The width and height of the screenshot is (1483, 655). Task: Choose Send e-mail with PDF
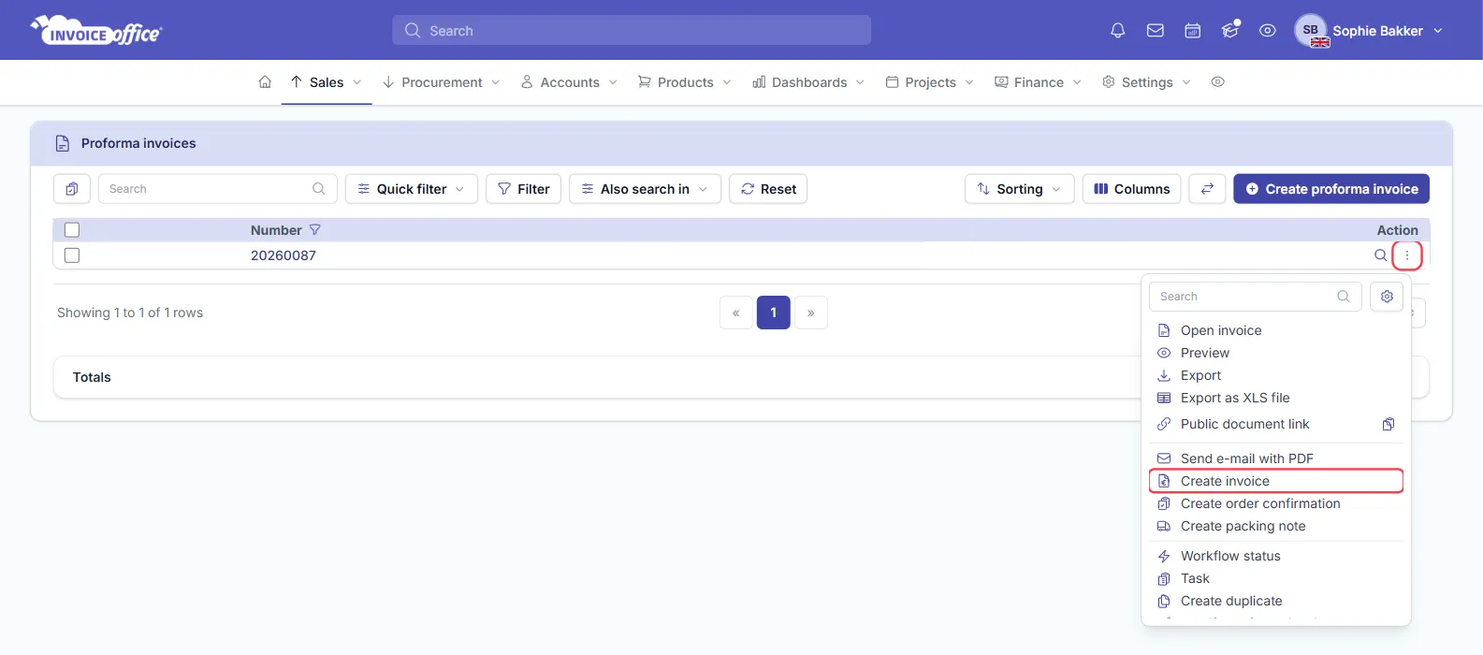pyautogui.click(x=1276, y=458)
